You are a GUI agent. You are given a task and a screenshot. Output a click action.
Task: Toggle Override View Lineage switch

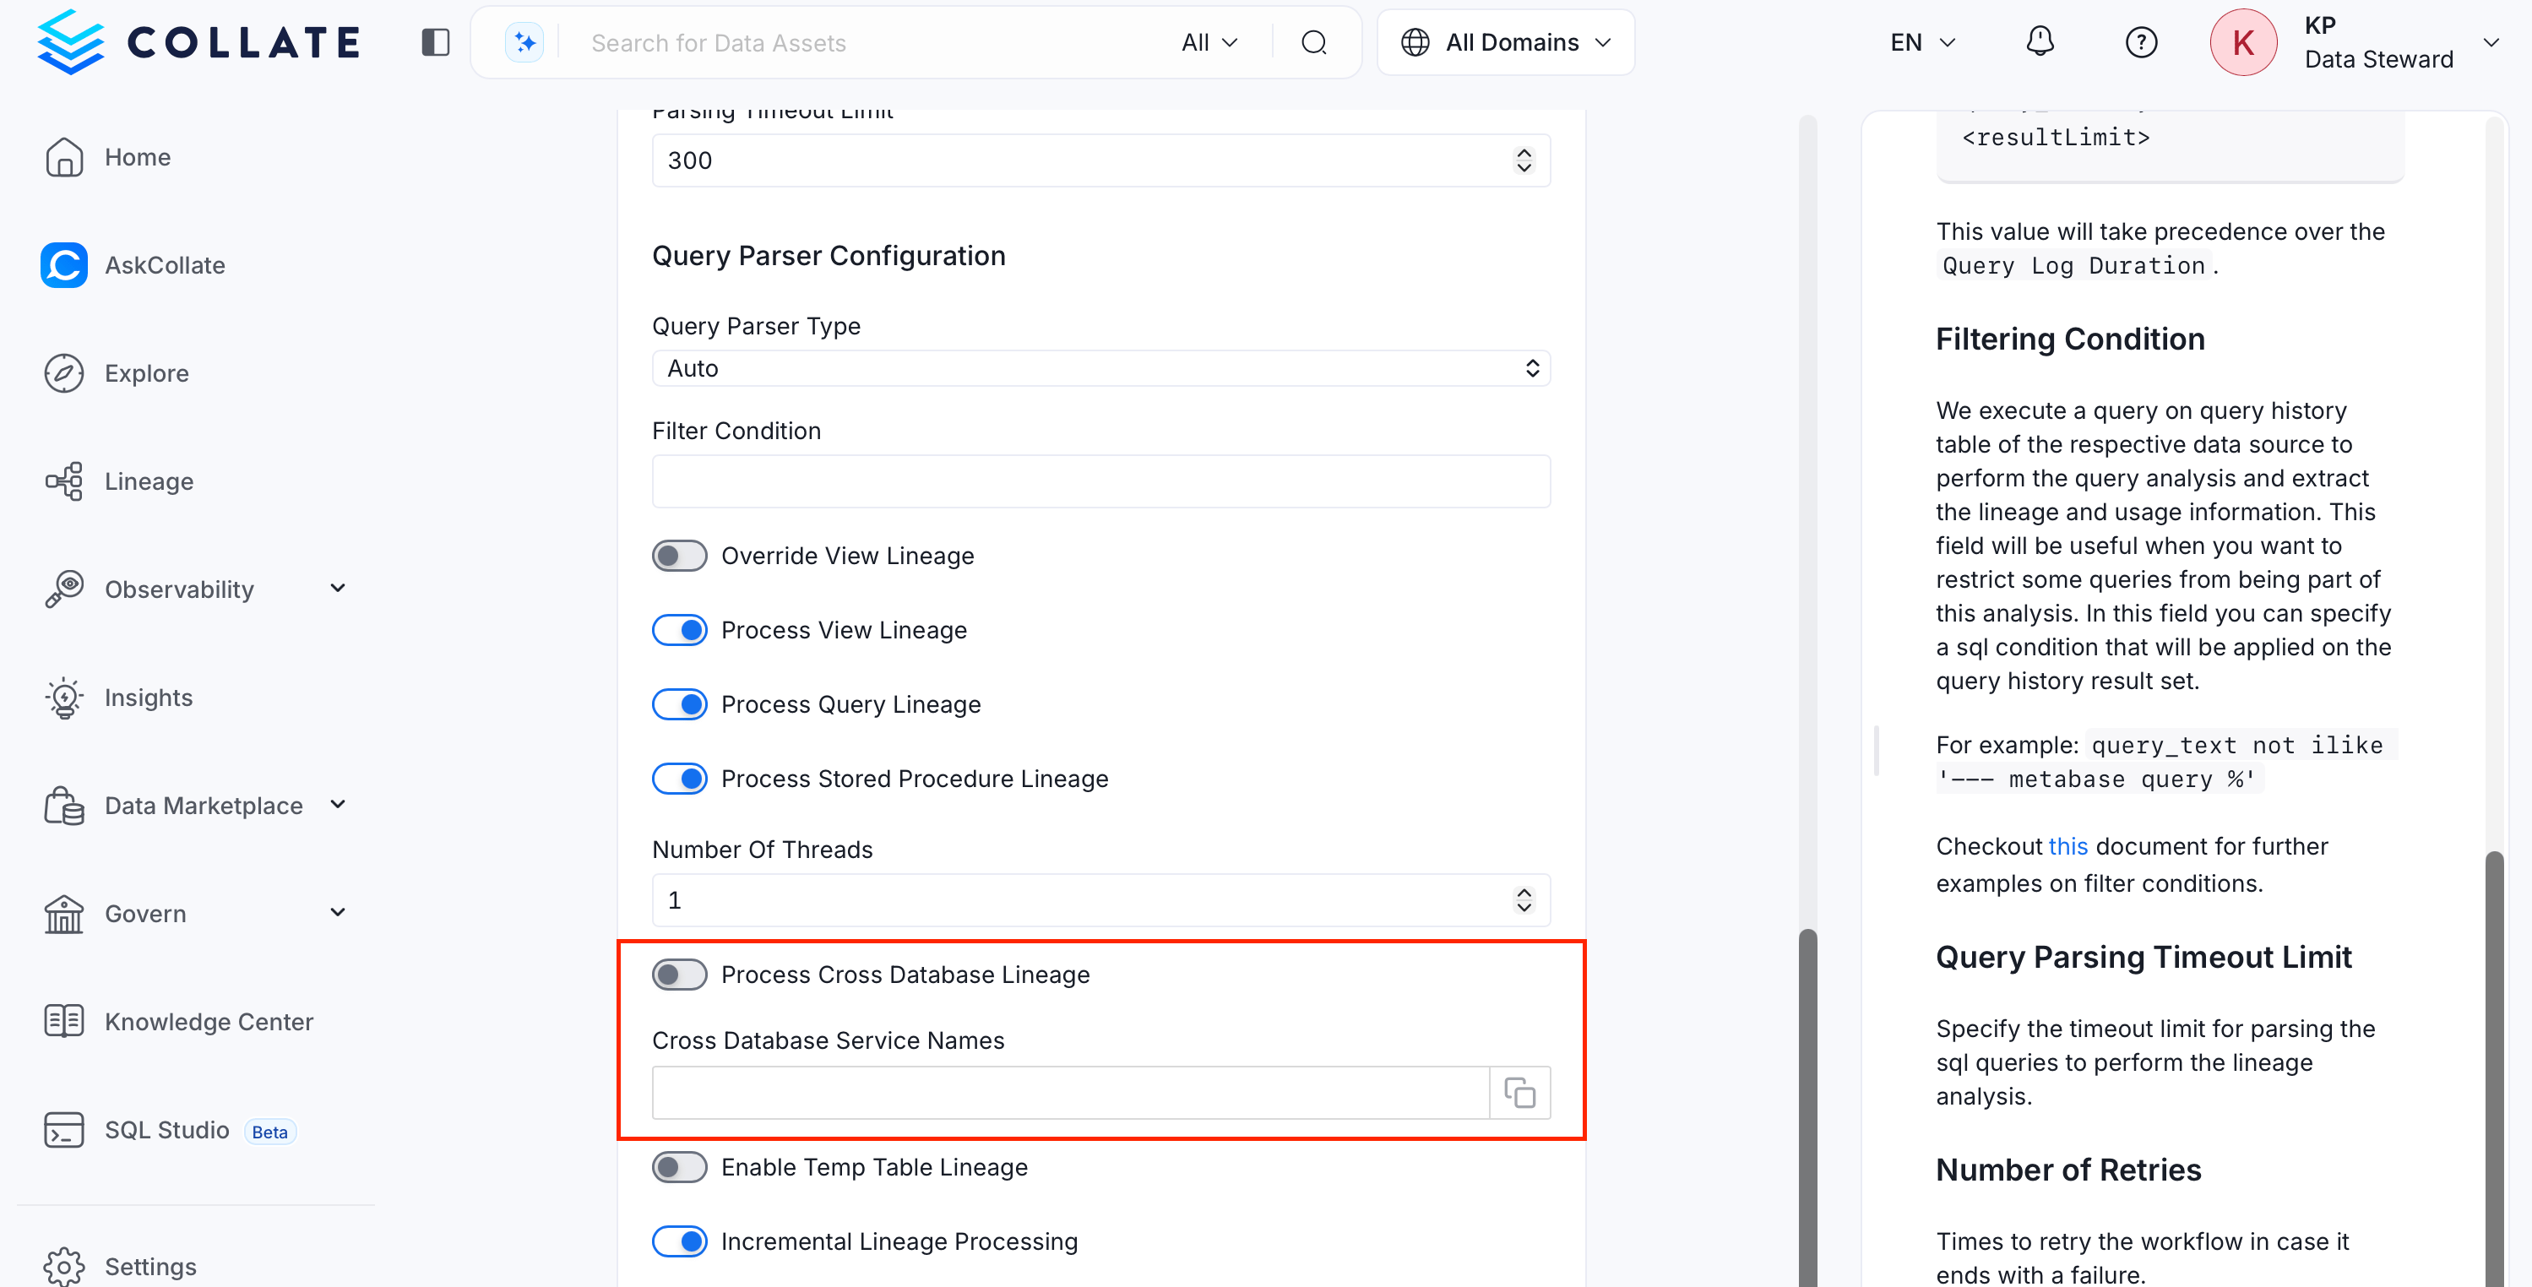tap(679, 556)
